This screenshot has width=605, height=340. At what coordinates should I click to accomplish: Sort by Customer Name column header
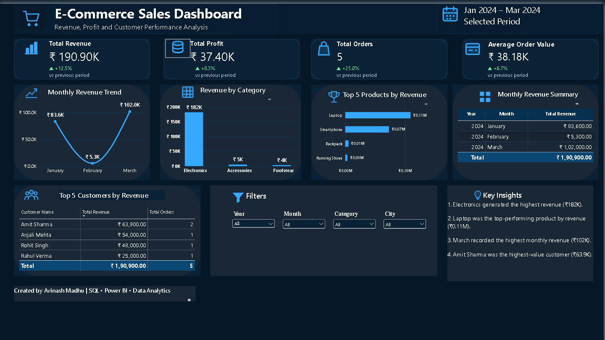[x=37, y=212]
